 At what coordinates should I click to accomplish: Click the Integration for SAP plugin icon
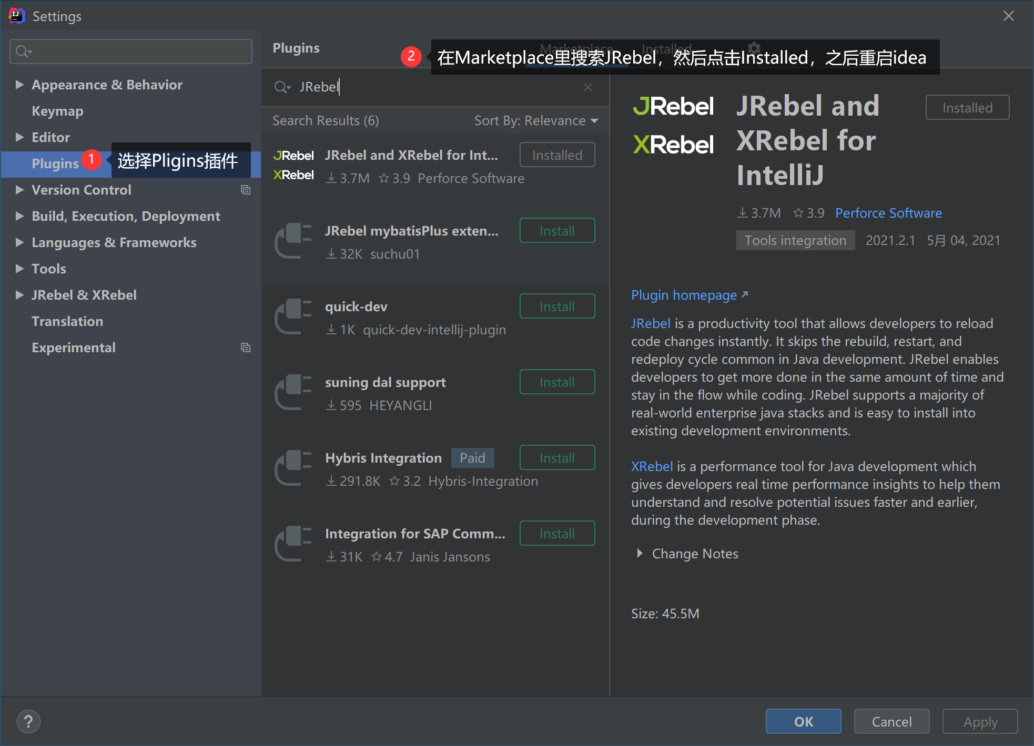tap(293, 544)
